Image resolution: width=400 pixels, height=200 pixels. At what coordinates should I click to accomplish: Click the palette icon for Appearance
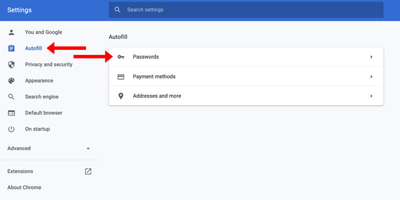pyautogui.click(x=11, y=81)
